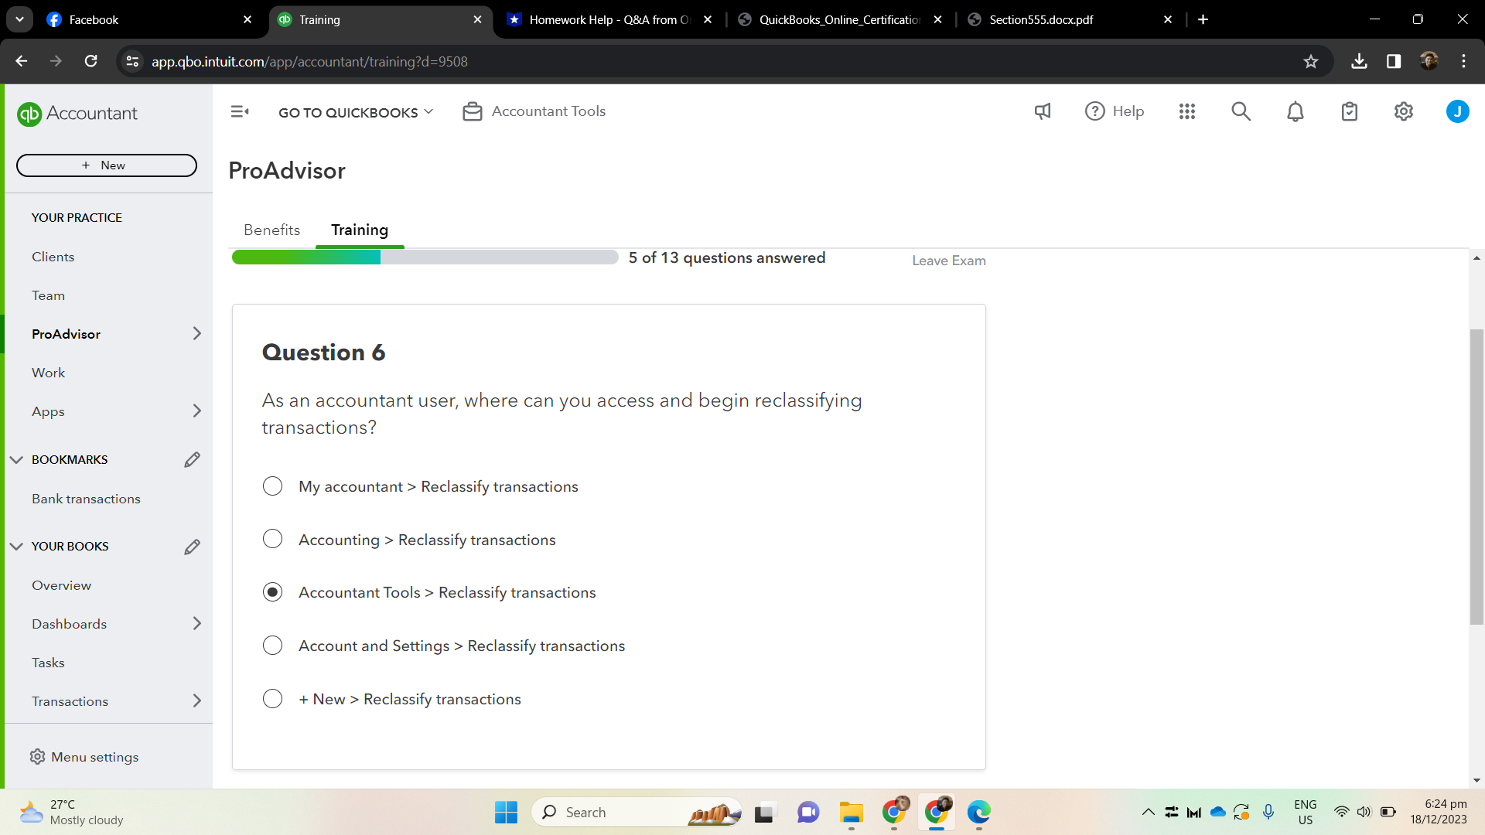Click the announcements megaphone icon
This screenshot has width=1485, height=835.
point(1042,111)
